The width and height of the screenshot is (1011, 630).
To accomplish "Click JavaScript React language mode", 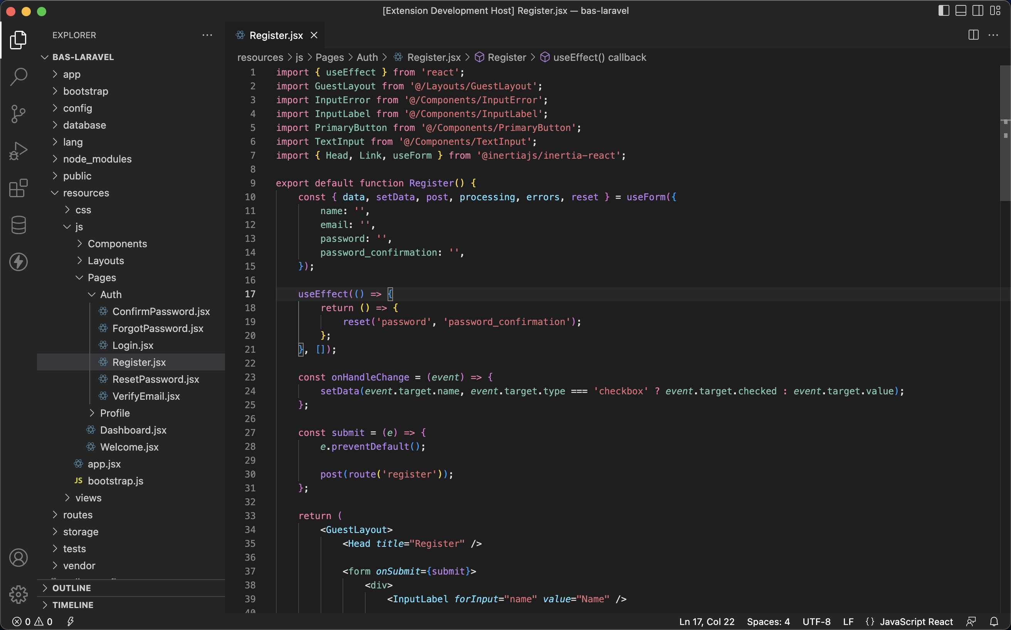I will tap(915, 622).
